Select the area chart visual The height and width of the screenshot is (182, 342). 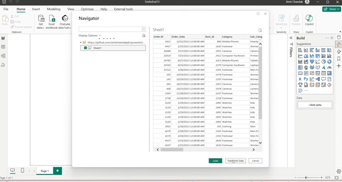(x=306, y=56)
